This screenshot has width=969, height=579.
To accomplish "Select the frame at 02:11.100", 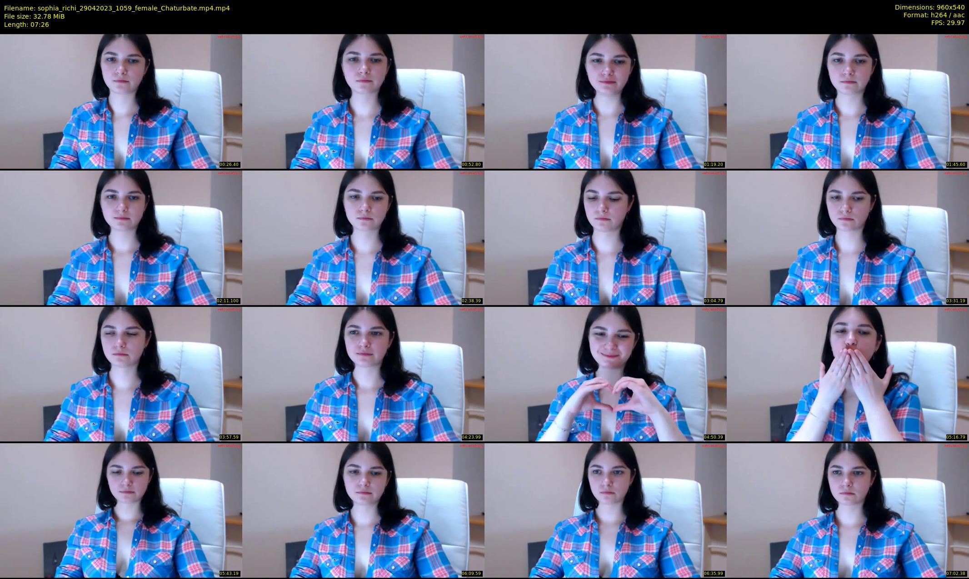I will (121, 238).
